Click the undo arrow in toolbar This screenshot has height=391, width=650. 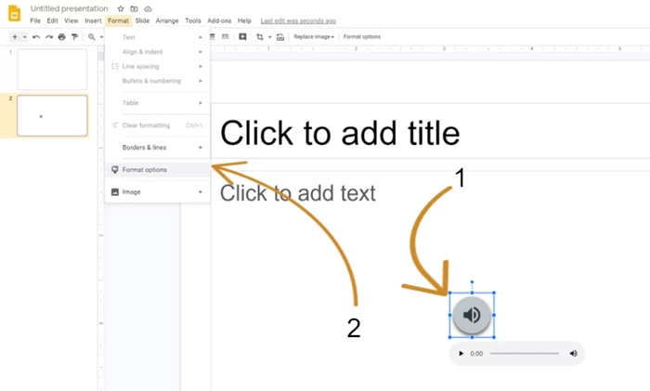(x=36, y=37)
